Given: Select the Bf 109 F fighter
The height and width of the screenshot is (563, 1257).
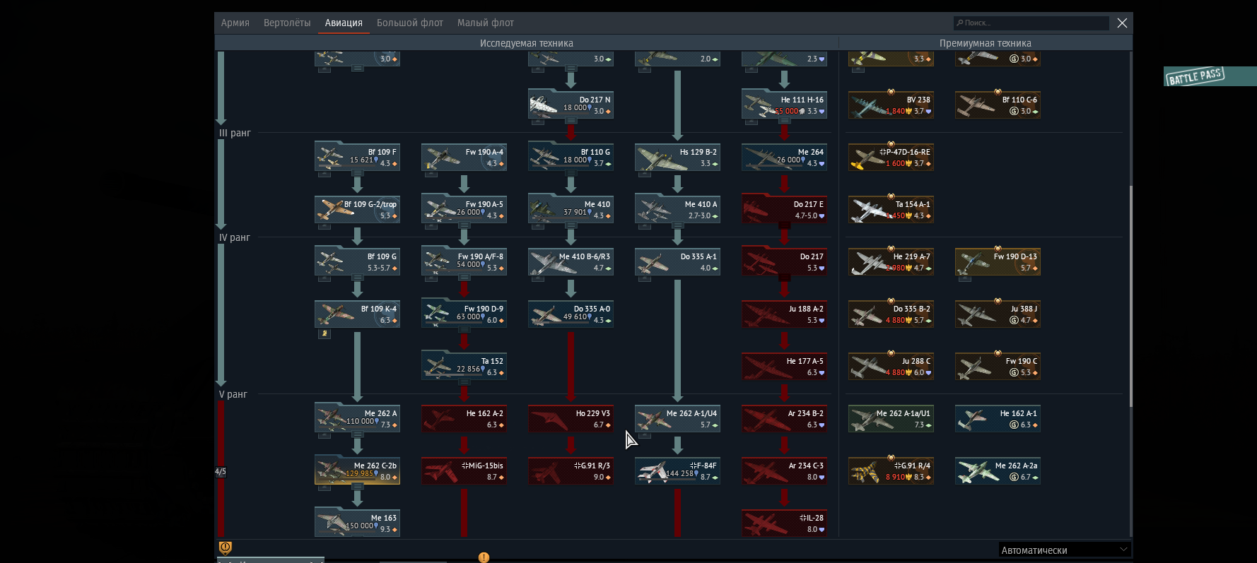Looking at the screenshot, I should 357,158.
